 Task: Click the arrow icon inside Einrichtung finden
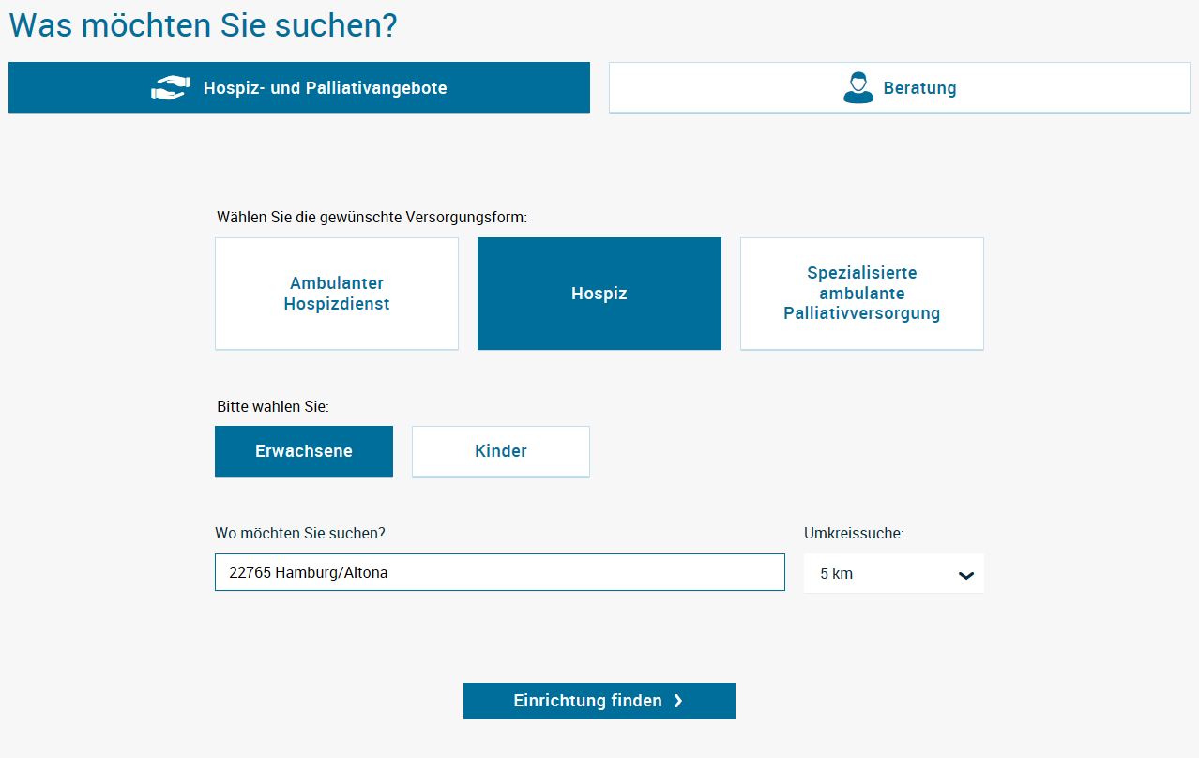678,701
